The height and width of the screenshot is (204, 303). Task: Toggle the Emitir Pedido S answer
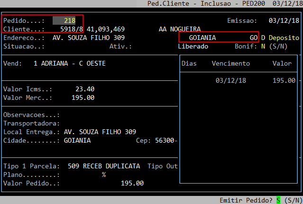pyautogui.click(x=279, y=200)
